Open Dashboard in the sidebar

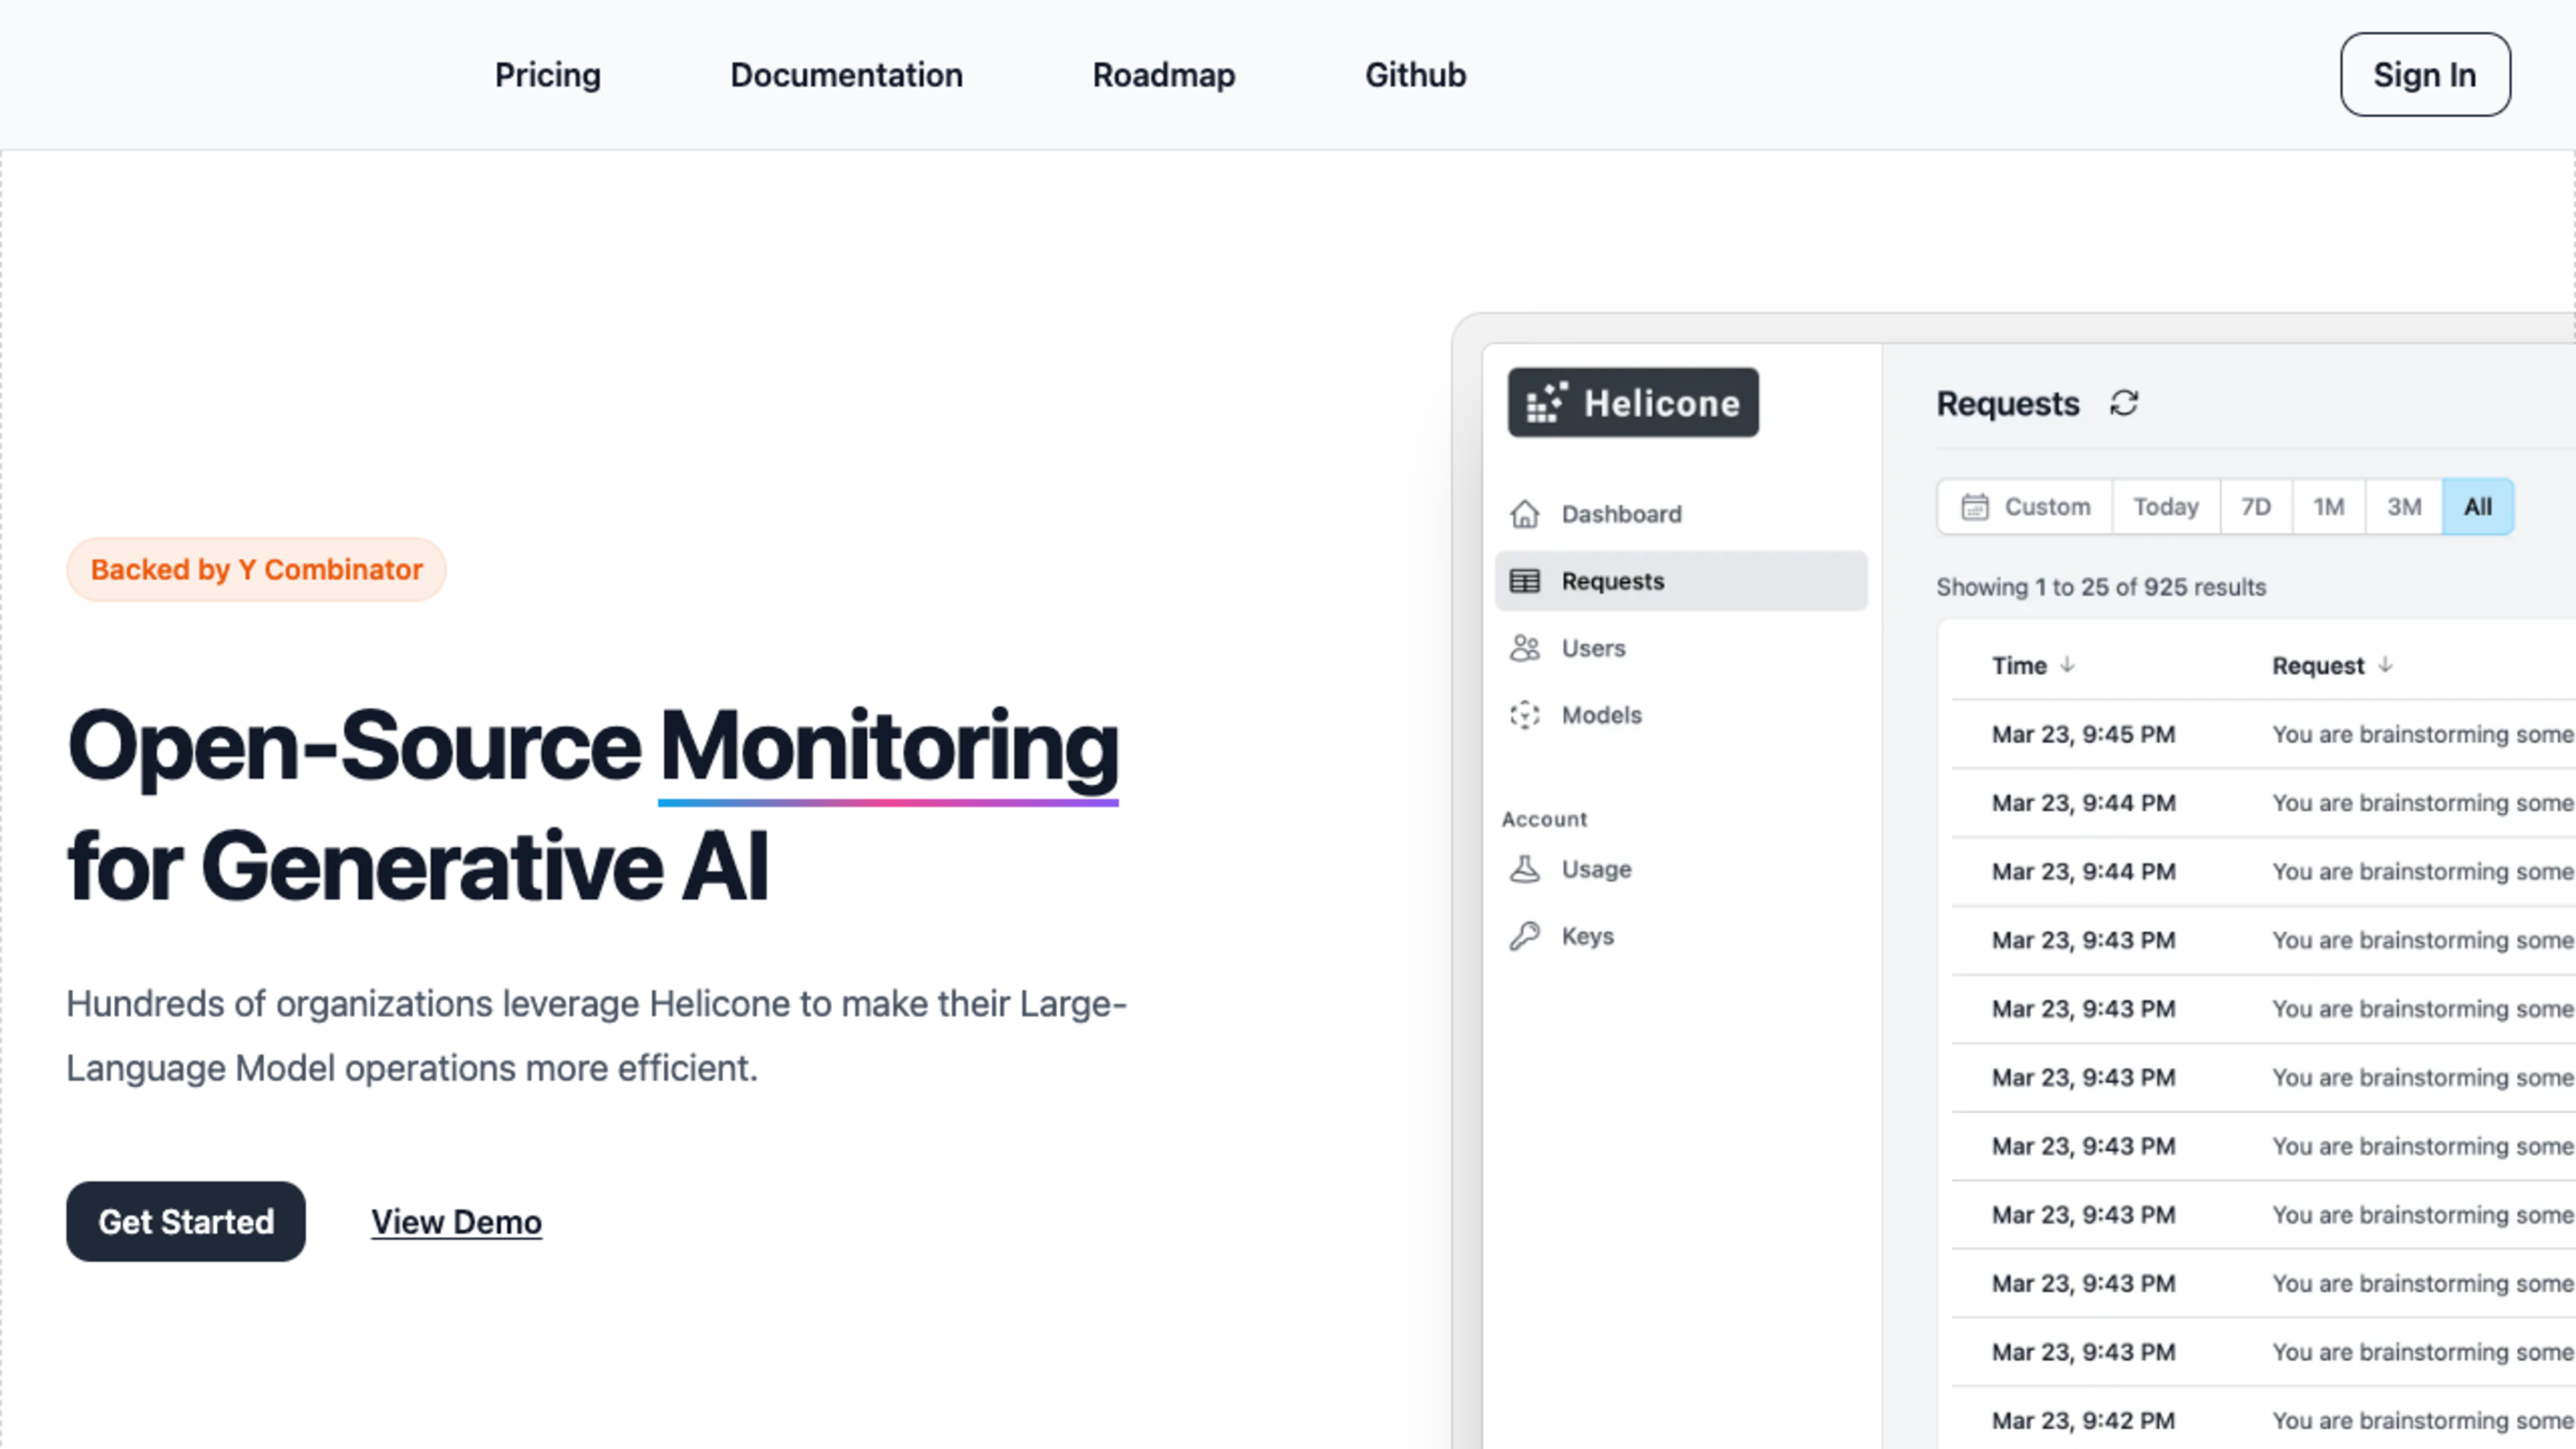[1681, 514]
